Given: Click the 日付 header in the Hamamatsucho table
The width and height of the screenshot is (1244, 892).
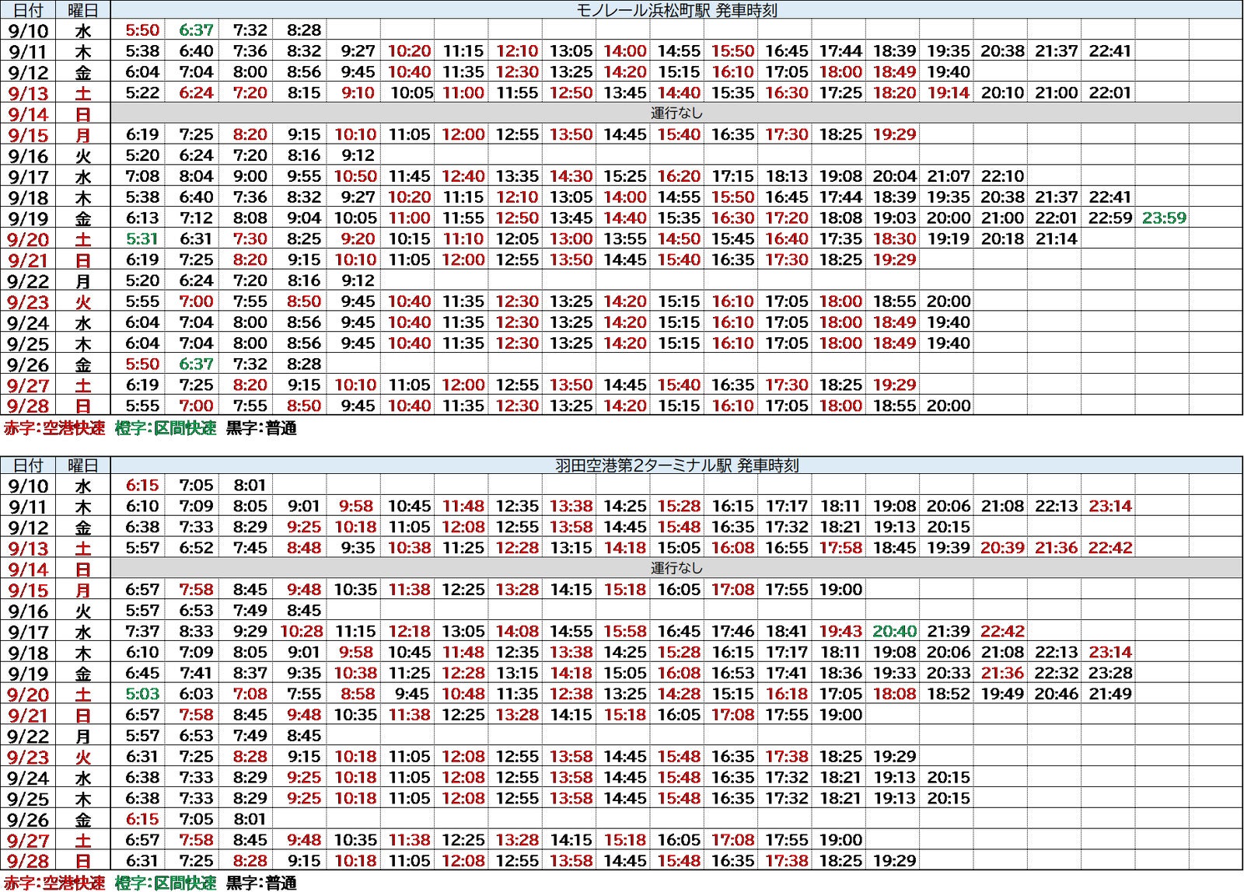Looking at the screenshot, I should [28, 10].
